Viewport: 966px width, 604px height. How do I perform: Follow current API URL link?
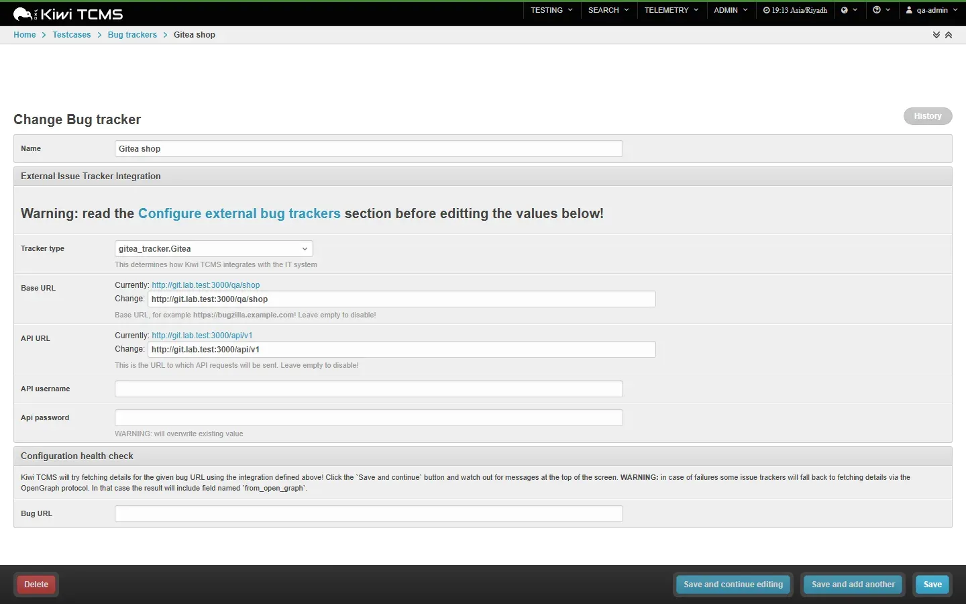click(202, 336)
